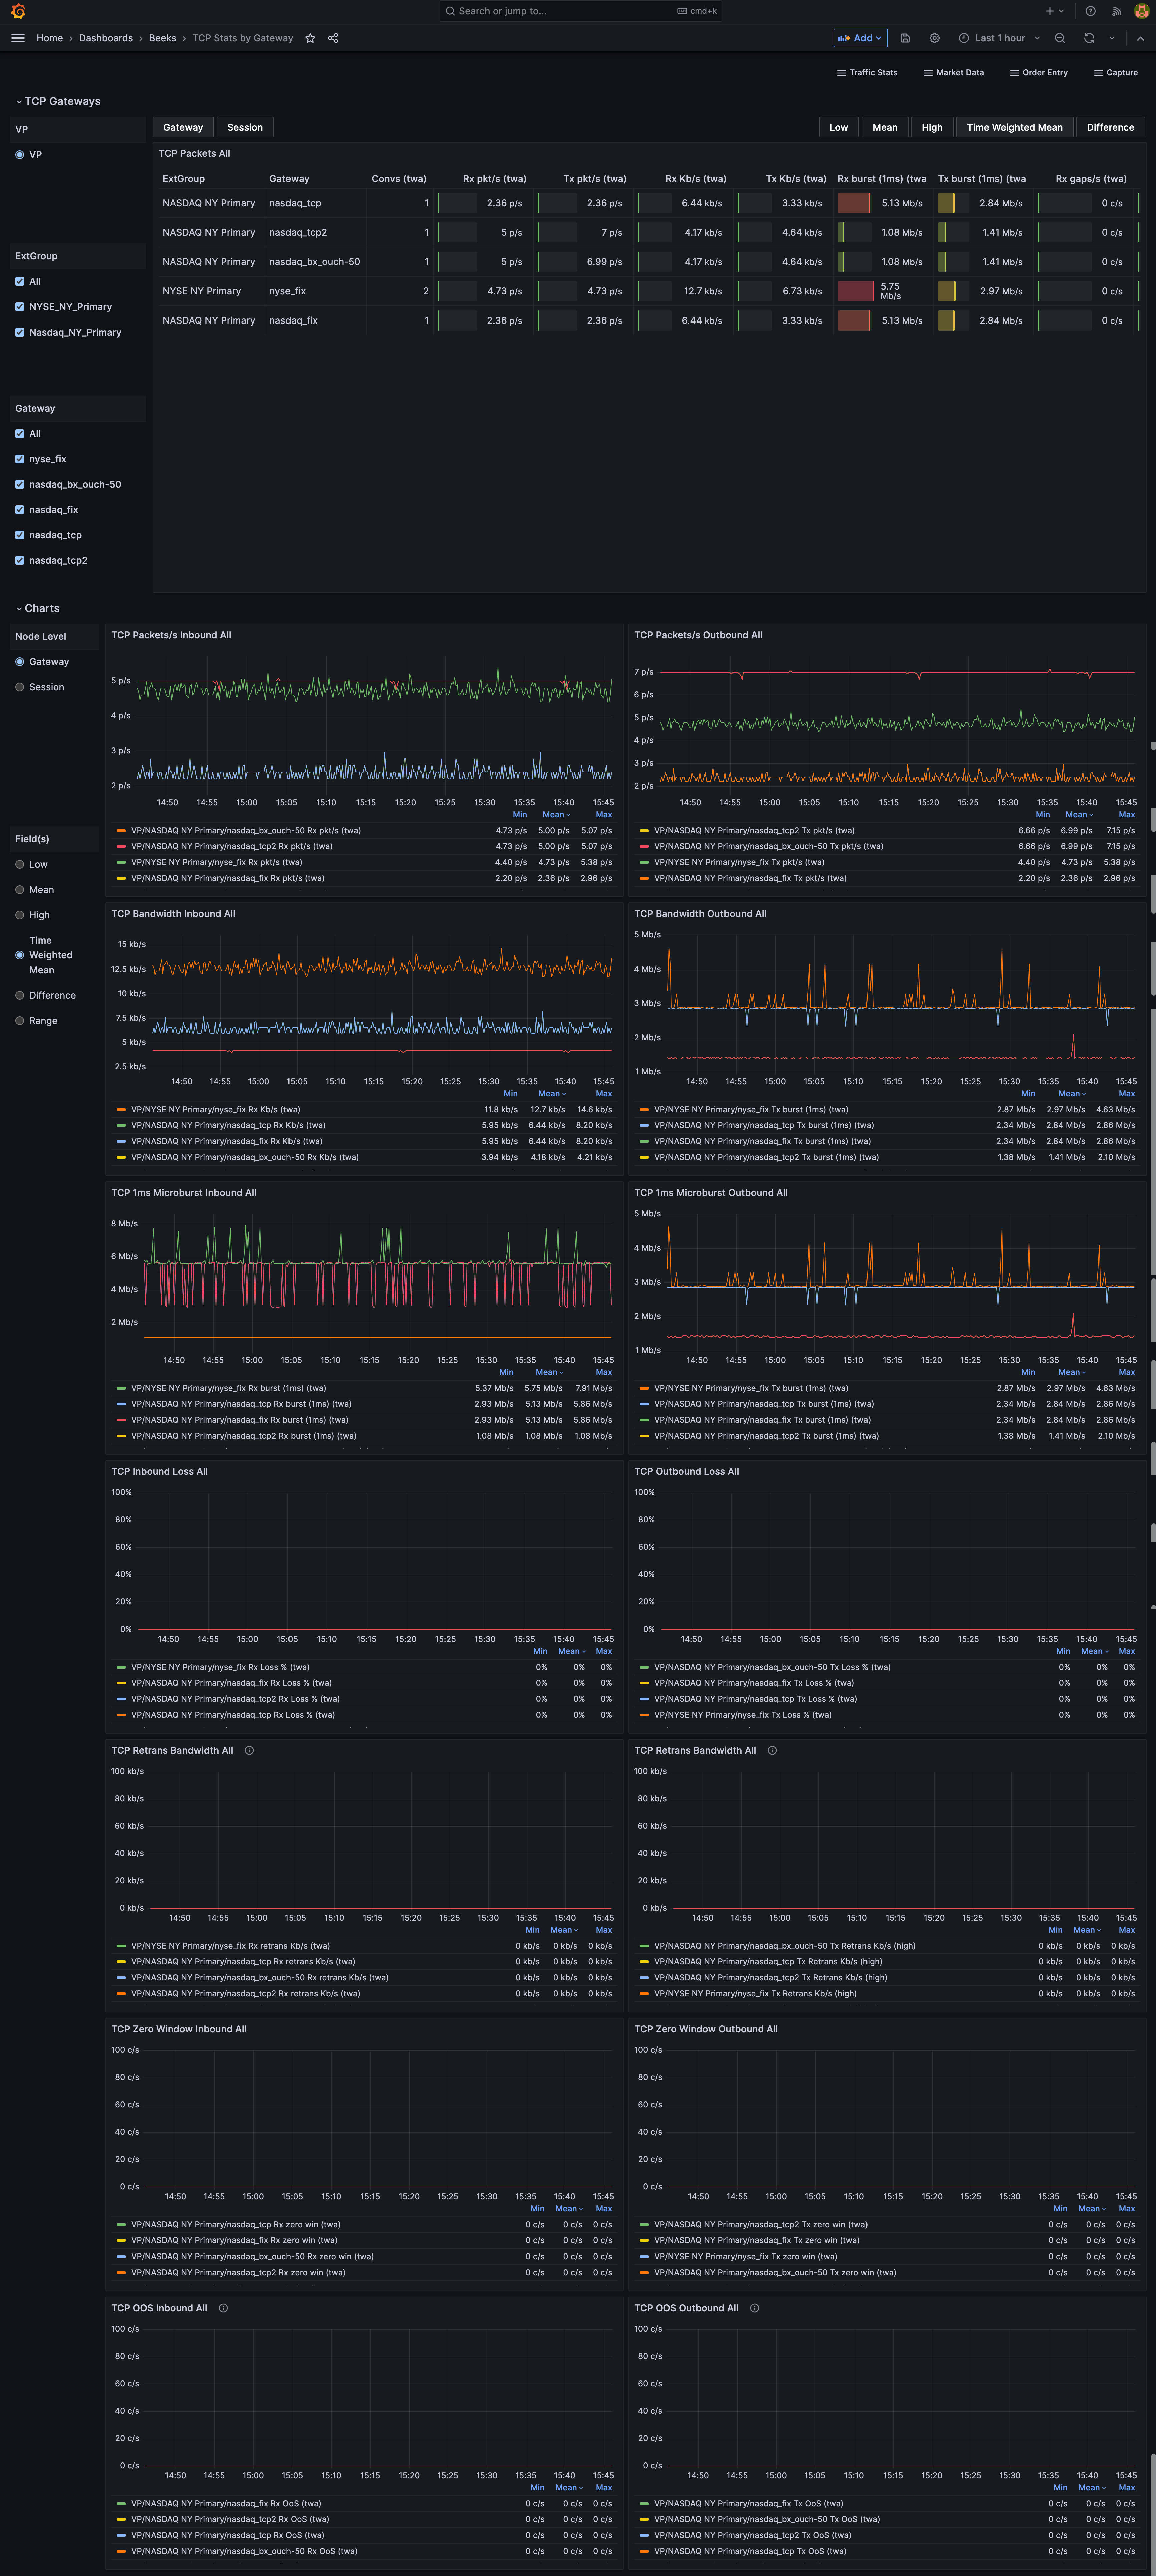
Task: Click the Grafana logo icon
Action: [x=18, y=11]
